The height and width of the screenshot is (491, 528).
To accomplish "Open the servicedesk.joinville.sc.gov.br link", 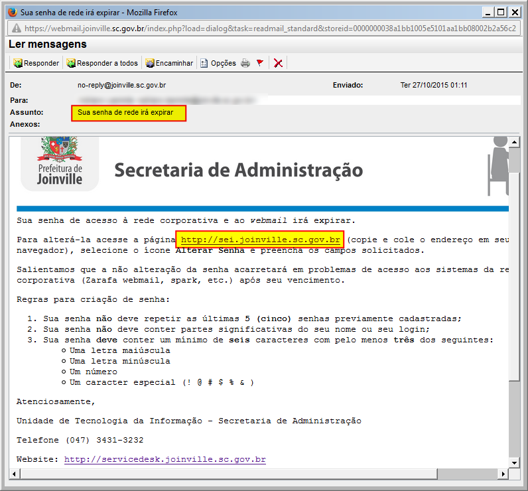I will click(165, 459).
